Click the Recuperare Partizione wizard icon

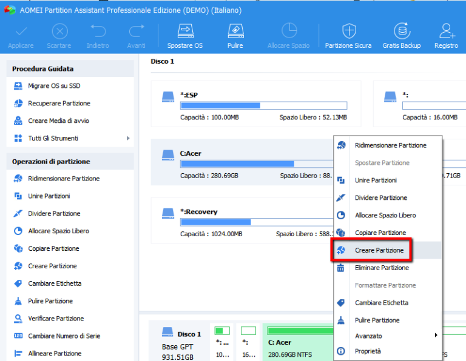(x=18, y=103)
